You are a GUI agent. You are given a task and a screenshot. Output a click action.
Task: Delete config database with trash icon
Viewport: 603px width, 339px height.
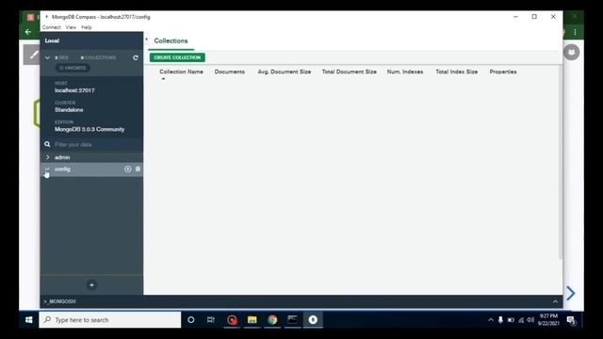coord(138,169)
